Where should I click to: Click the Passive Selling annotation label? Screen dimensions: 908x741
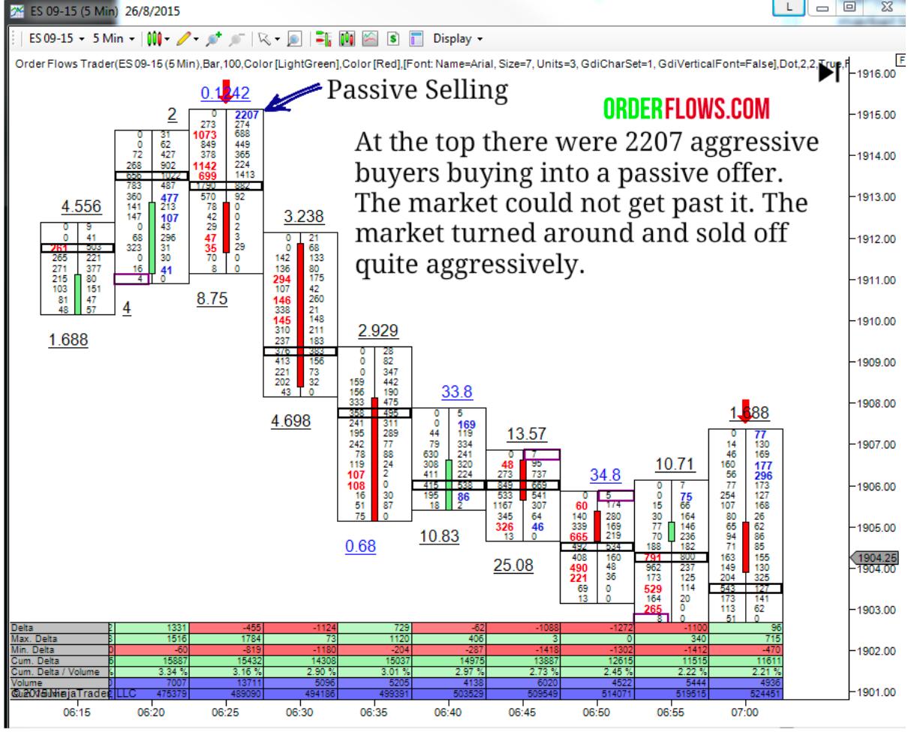point(416,91)
